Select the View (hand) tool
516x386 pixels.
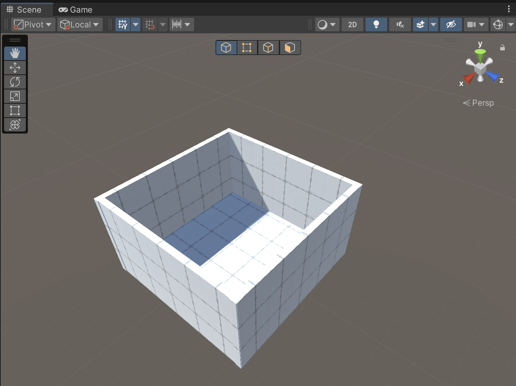click(x=15, y=53)
